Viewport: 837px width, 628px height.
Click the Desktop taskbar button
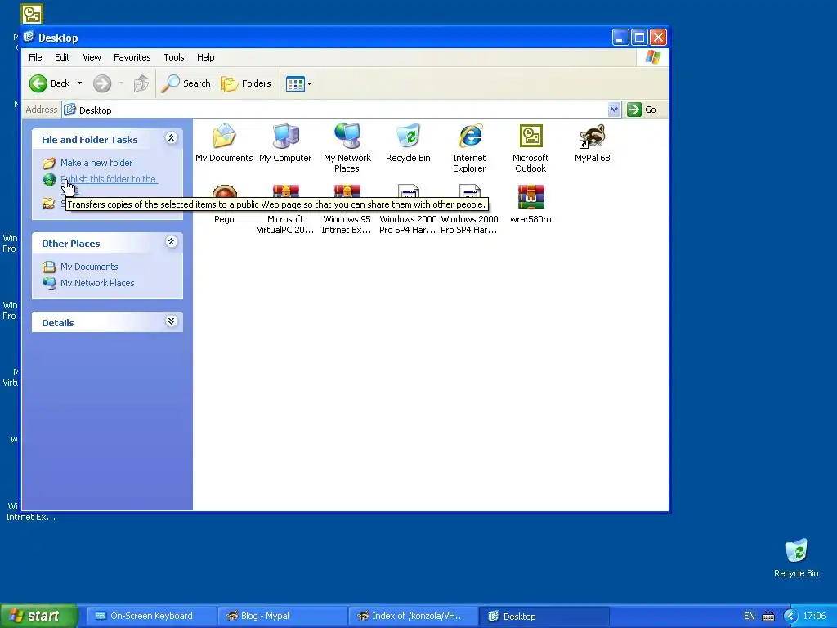tap(544, 617)
